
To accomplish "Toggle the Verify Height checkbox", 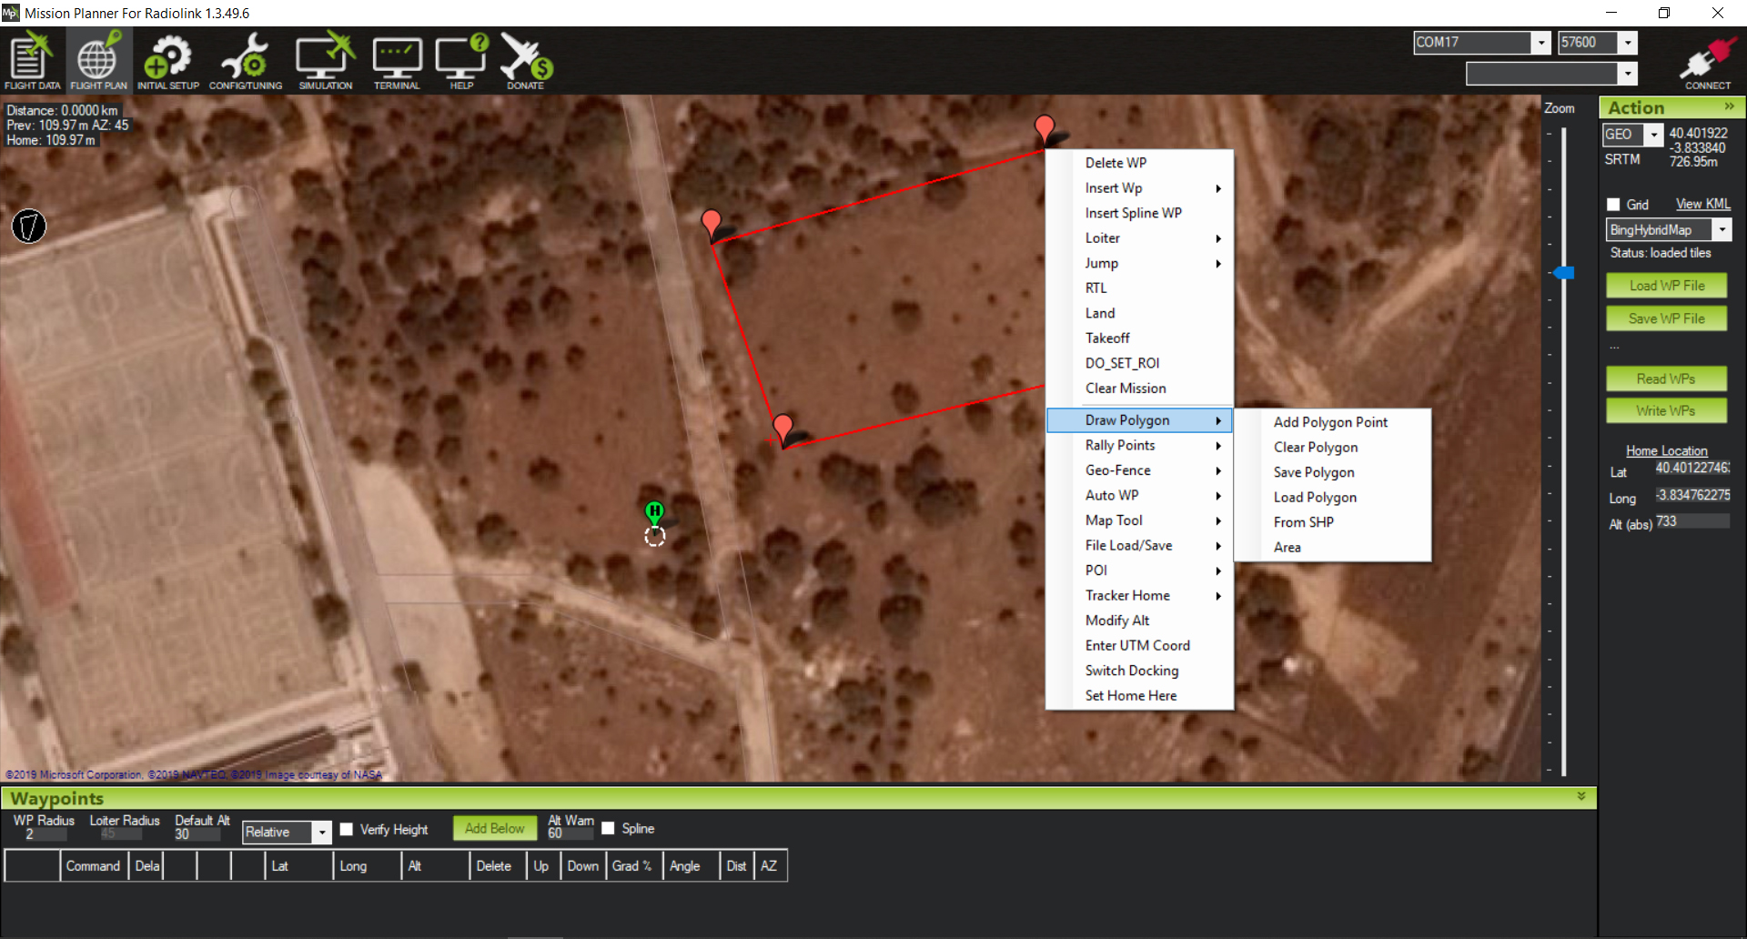I will tap(347, 830).
